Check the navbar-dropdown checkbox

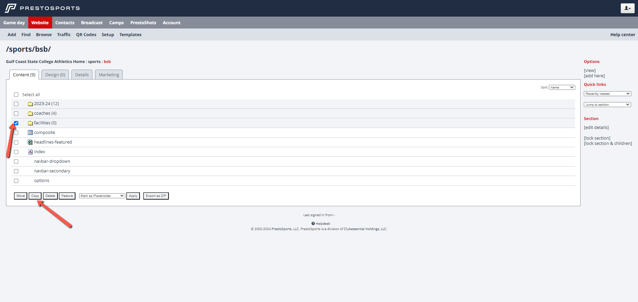point(16,162)
